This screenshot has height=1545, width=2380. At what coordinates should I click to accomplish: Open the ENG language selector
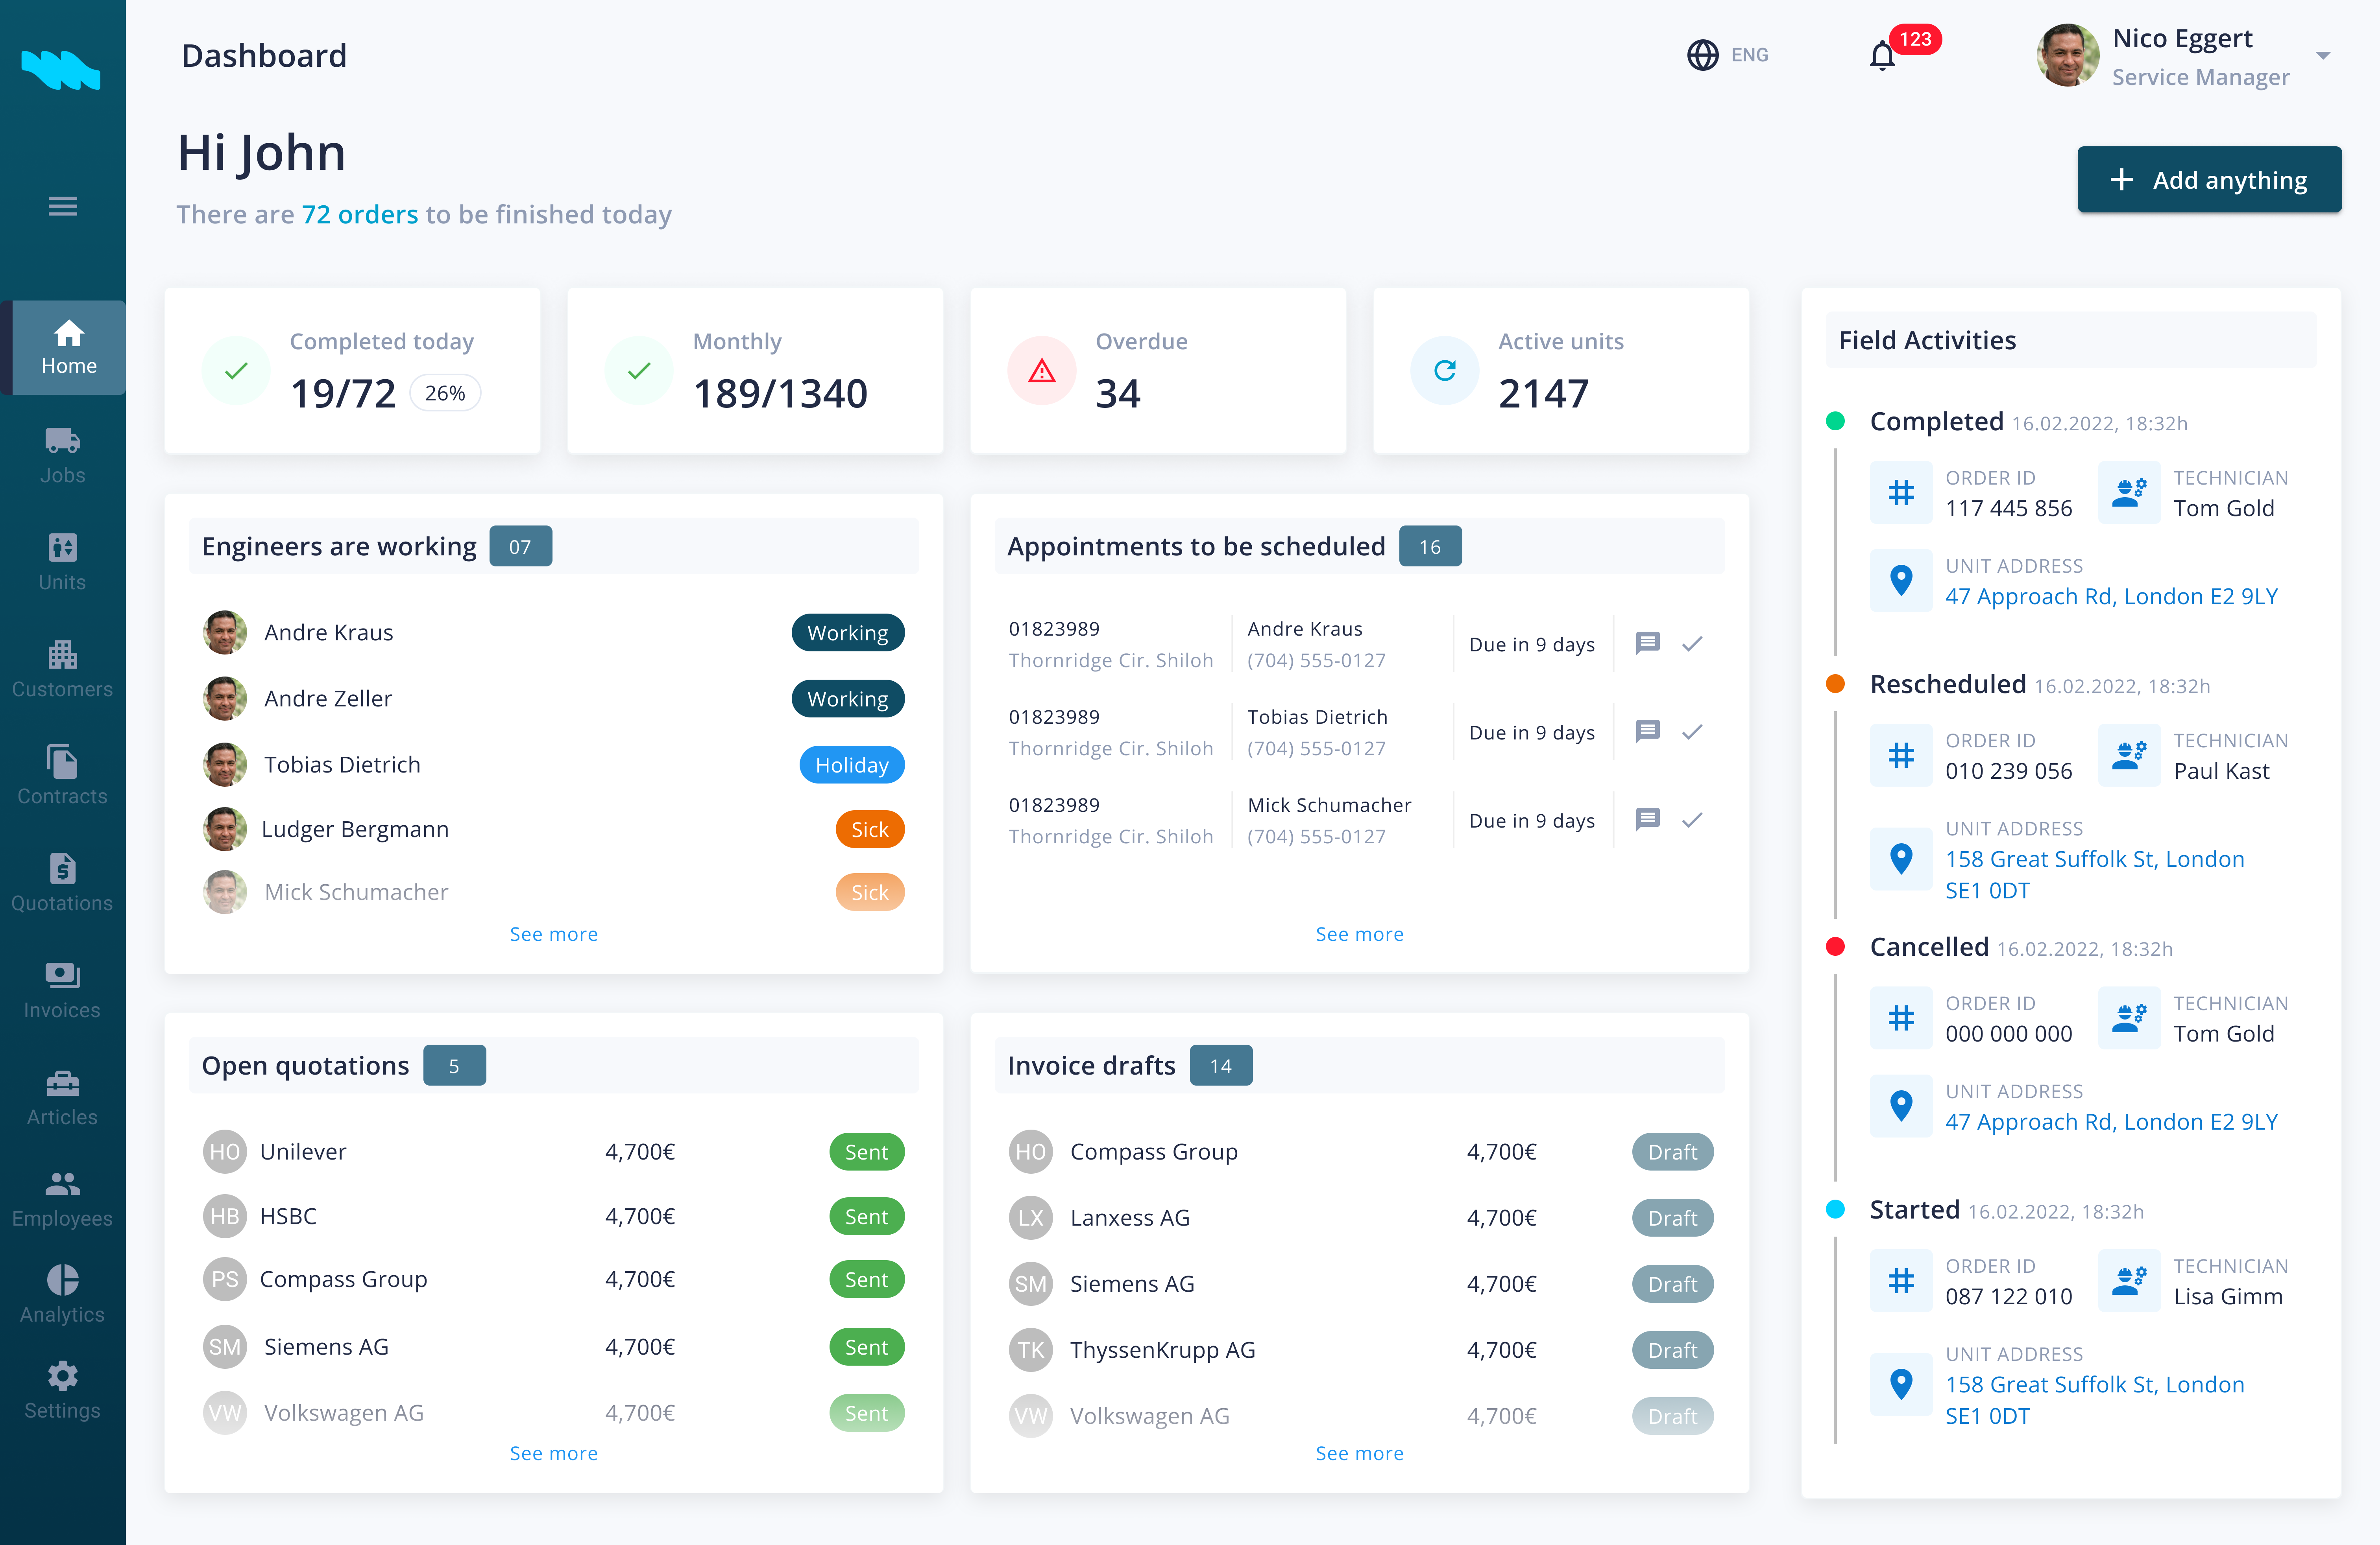click(x=1728, y=55)
